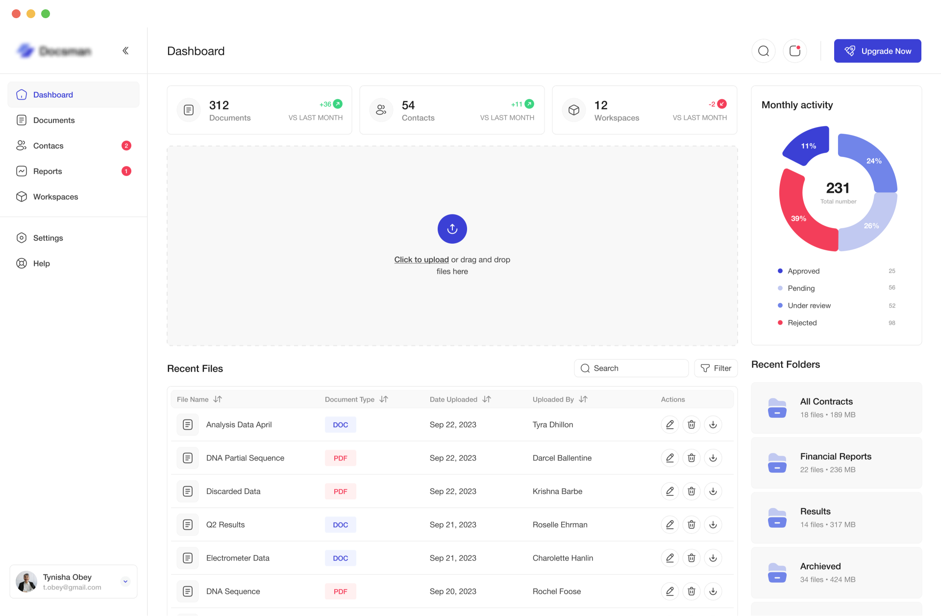This screenshot has height=616, width=941.
Task: Delete the Analysis Data April file
Action: [692, 425]
